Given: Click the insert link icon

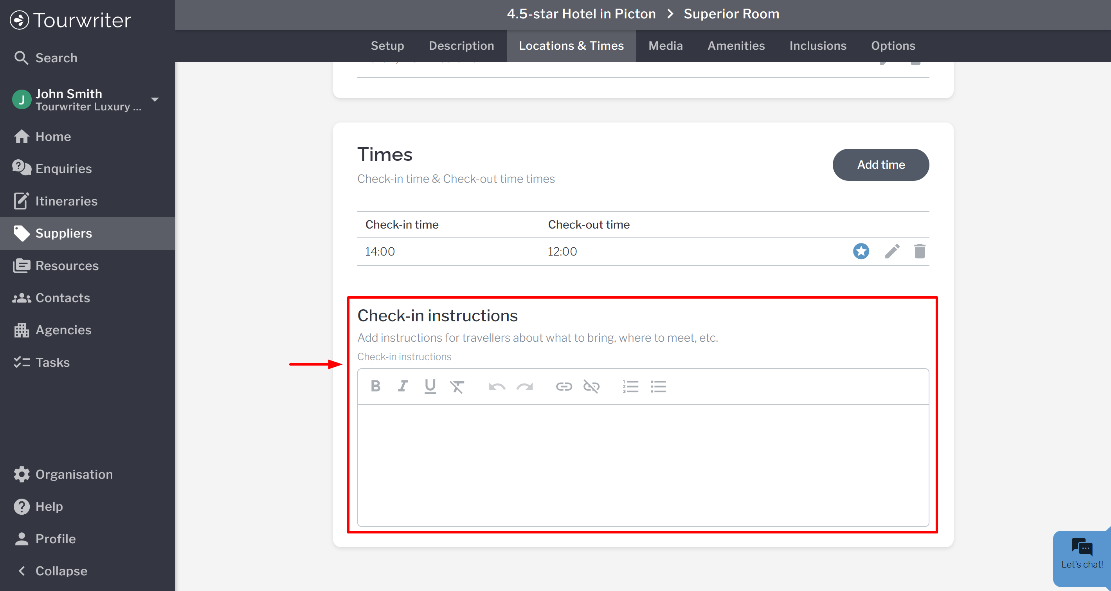Looking at the screenshot, I should 564,387.
